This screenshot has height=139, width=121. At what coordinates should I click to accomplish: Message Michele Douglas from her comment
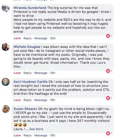click(x=41, y=73)
